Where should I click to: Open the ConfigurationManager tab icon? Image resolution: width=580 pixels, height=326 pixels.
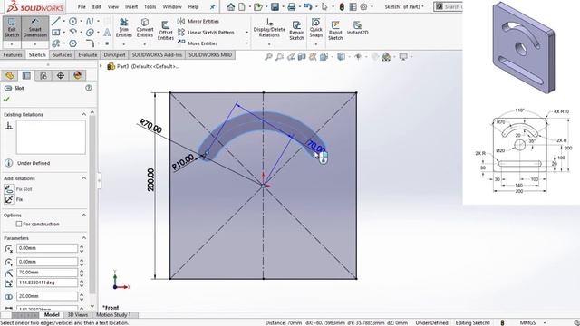tap(43, 75)
